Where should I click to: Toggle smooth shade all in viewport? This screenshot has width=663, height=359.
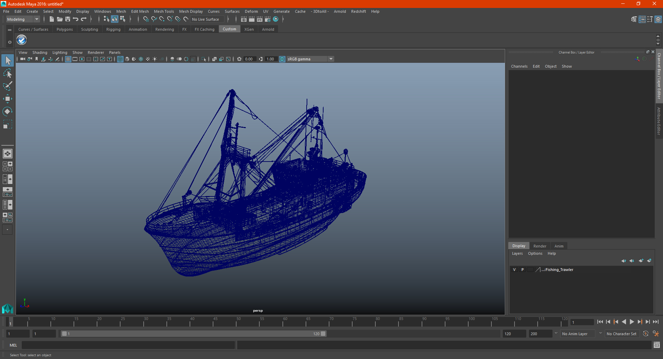click(127, 59)
